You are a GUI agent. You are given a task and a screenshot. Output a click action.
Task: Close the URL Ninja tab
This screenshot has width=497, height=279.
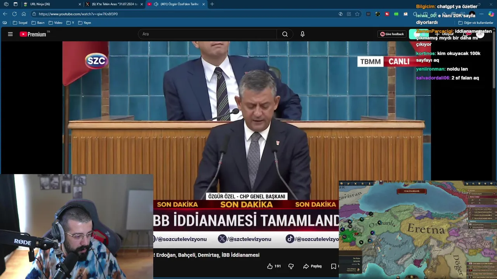point(80,4)
